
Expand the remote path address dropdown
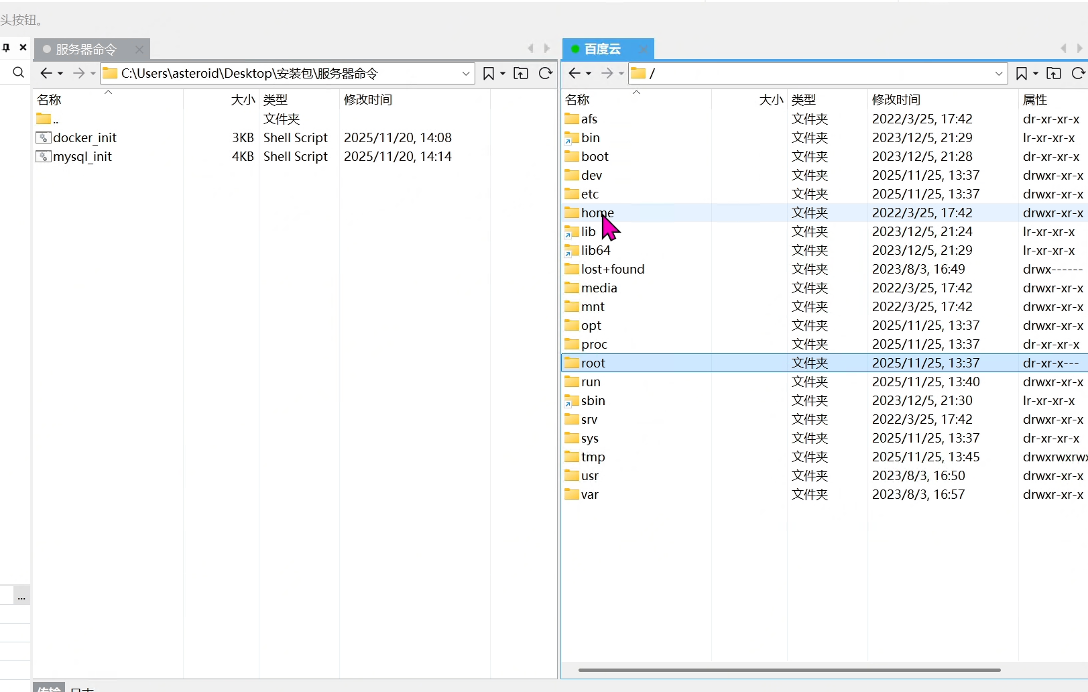(x=998, y=73)
